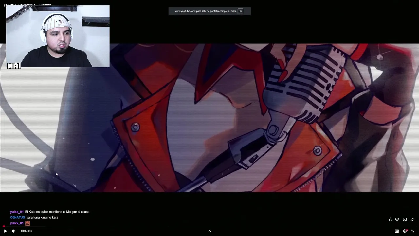
Task: Click the Esc key hint in fullscreen notice
Action: coord(240,11)
